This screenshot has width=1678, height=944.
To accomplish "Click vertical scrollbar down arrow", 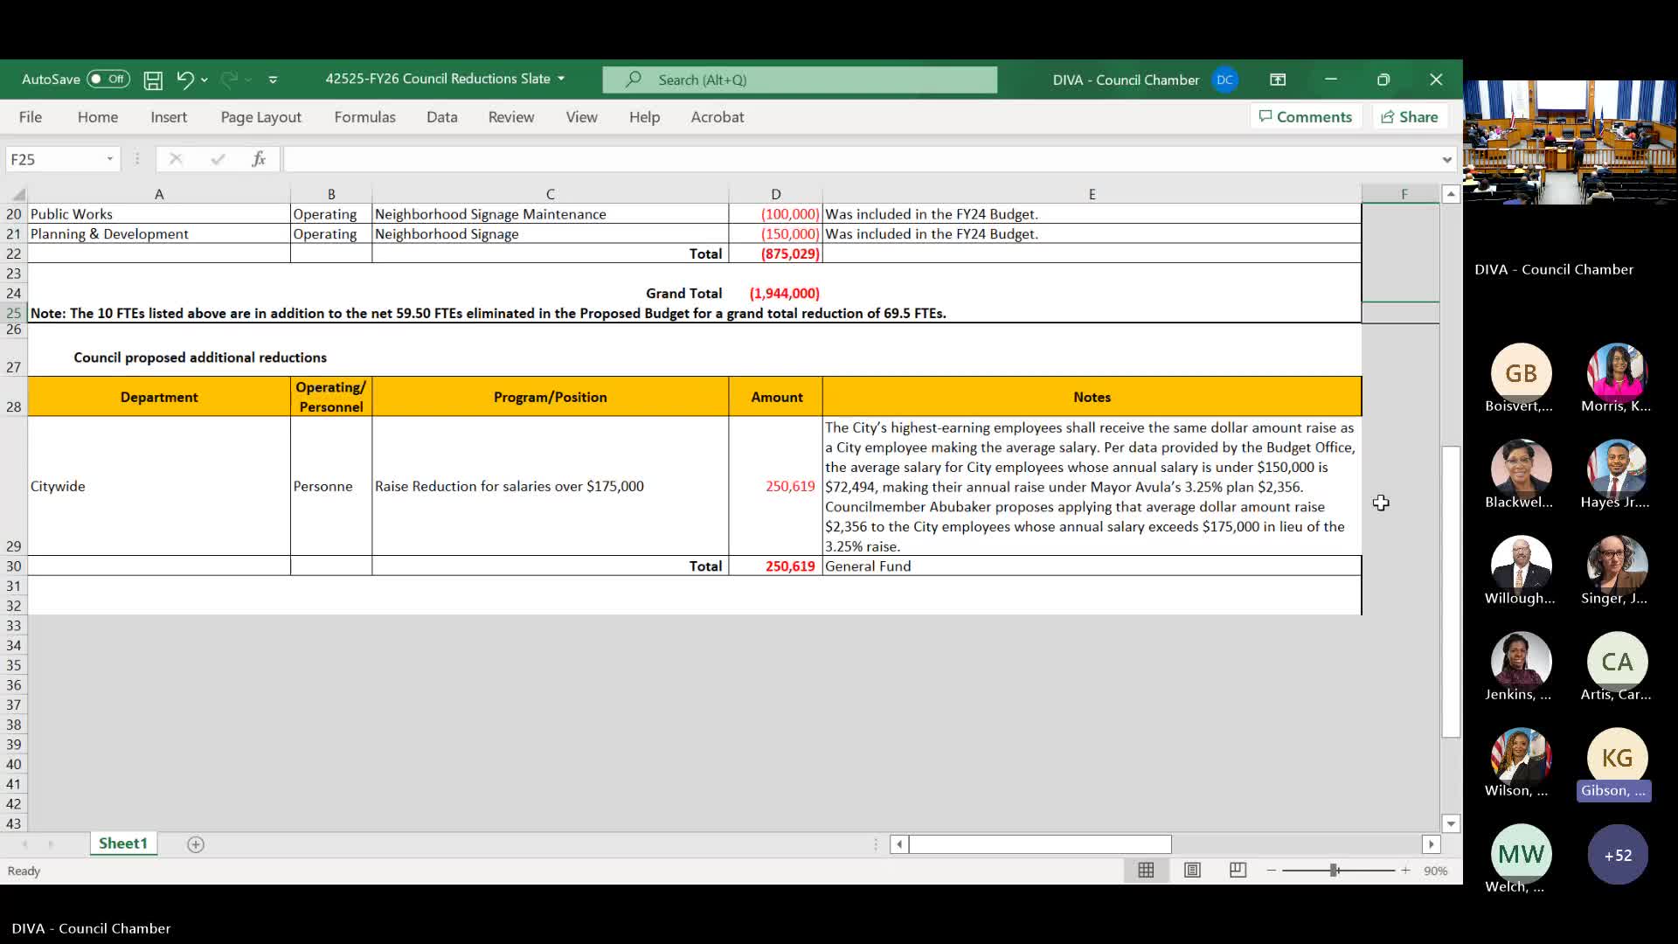I will click(x=1451, y=823).
